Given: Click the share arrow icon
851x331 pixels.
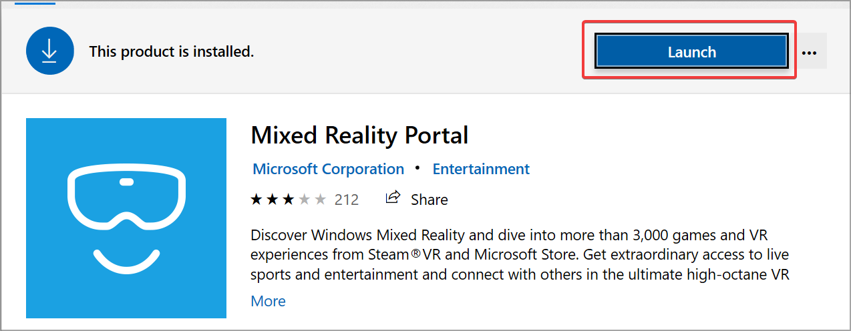Looking at the screenshot, I should tap(393, 198).
